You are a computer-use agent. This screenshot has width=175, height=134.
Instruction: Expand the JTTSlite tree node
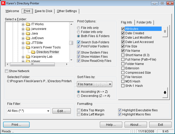coord(23,43)
